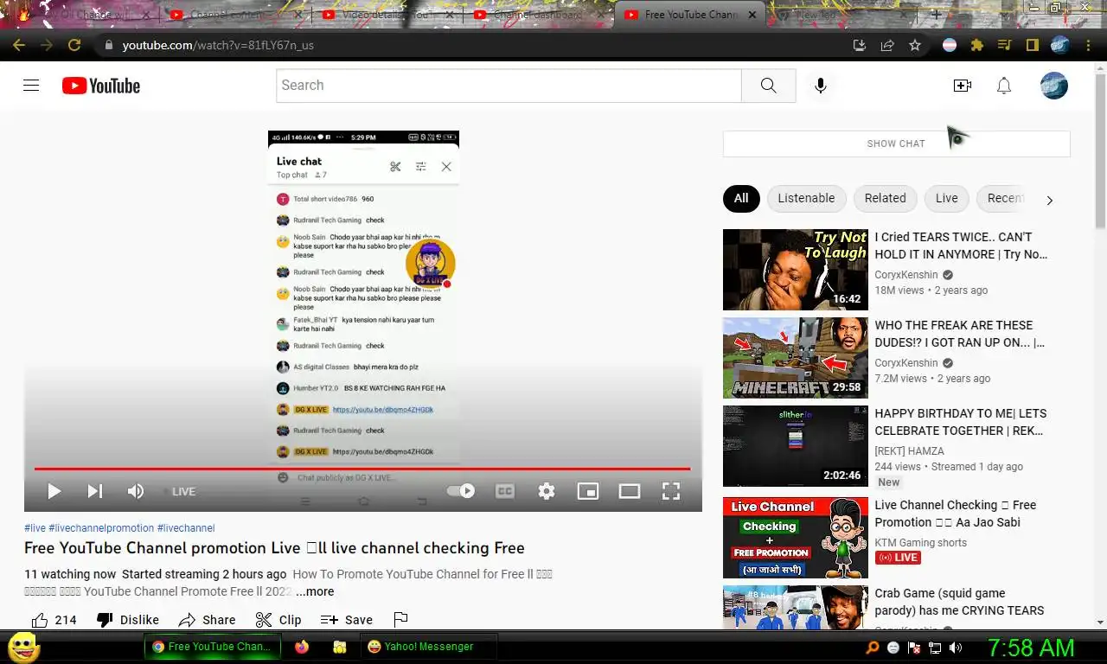Screen dimensions: 1107x664
Task: Toggle the autoplay switch
Action: [461, 491]
